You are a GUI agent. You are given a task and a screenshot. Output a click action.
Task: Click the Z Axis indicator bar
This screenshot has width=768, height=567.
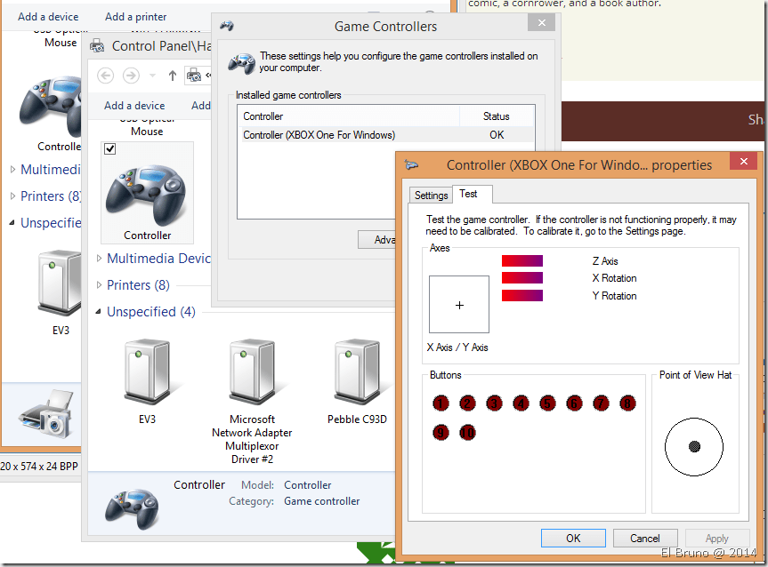[x=521, y=261]
